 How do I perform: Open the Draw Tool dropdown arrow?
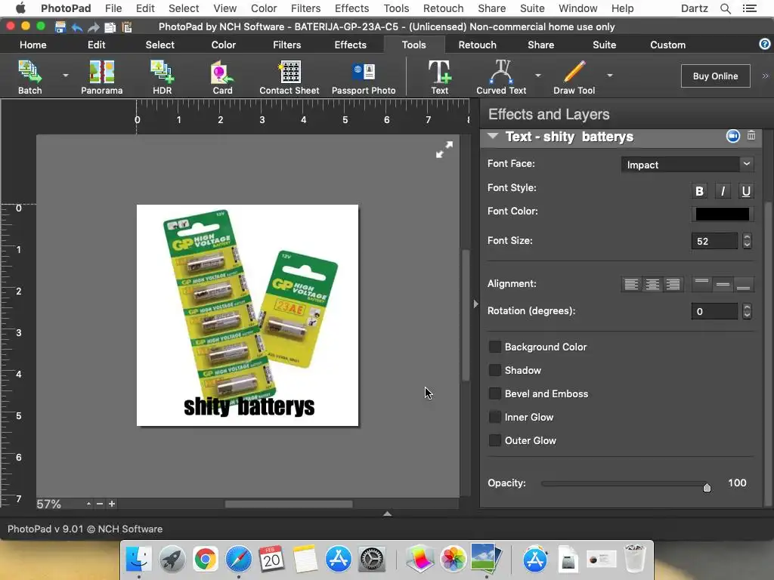click(610, 76)
